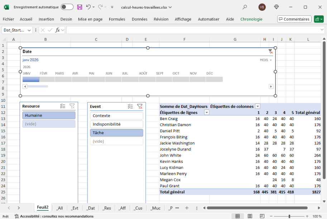Open accessibility recommendations in status bar
Image resolution: width=327 pixels, height=219 pixels.
(54, 216)
